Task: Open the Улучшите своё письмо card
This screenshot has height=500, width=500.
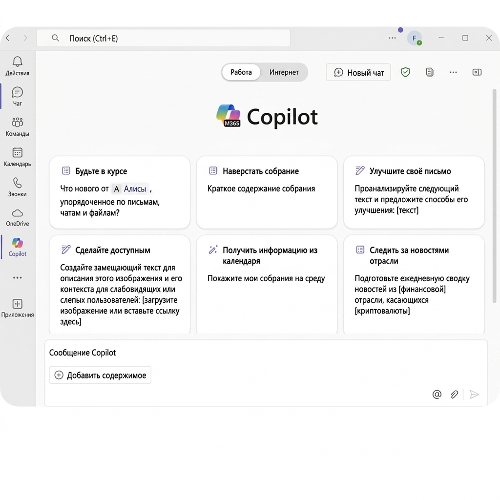Action: [414, 192]
